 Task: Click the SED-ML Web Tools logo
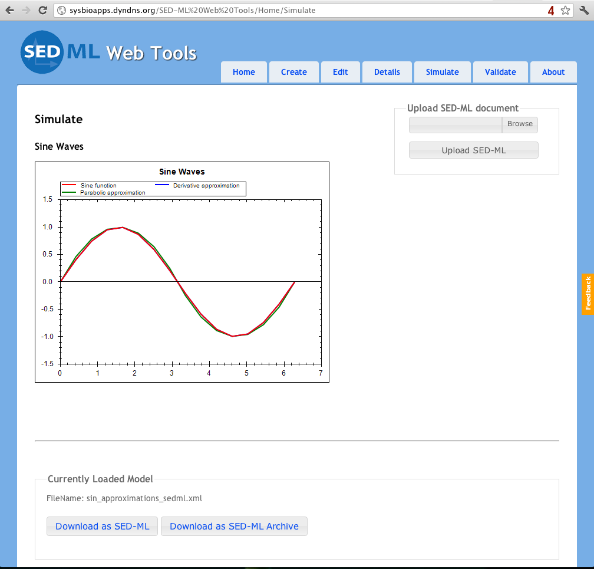click(x=108, y=52)
